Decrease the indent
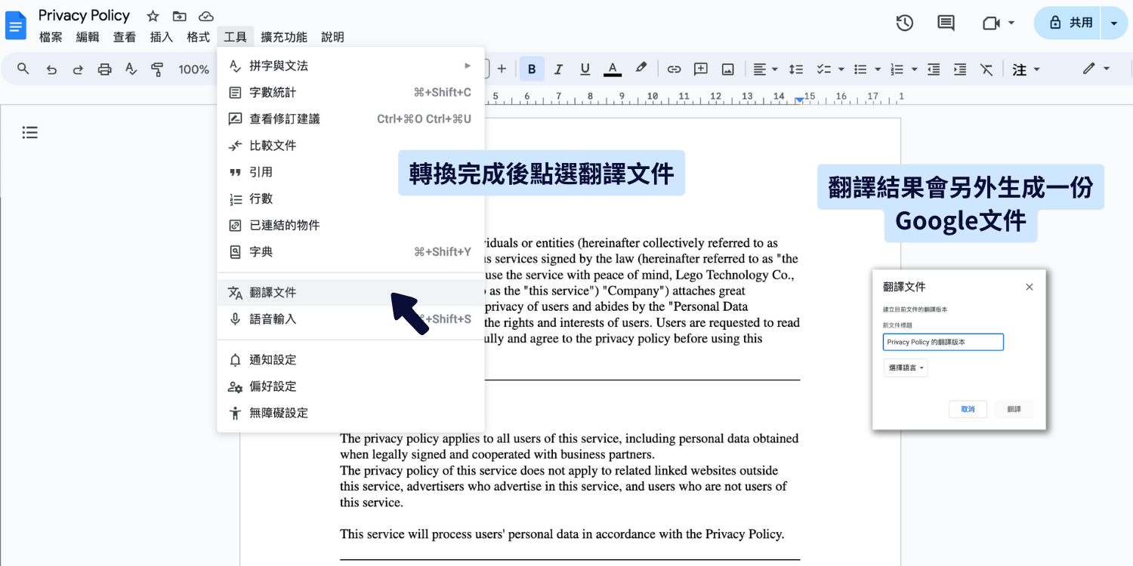 tap(934, 69)
